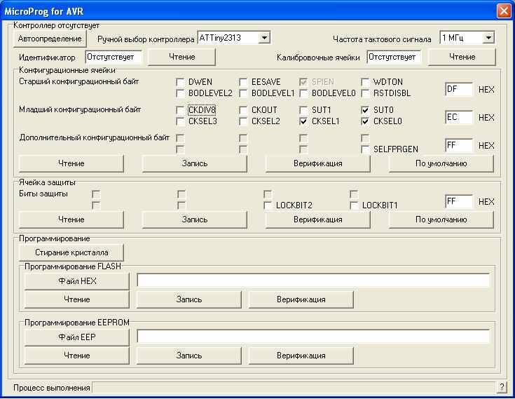Click Чтение in Программирование FLASH section
Viewport: 515px width, 399px height.
tap(77, 299)
